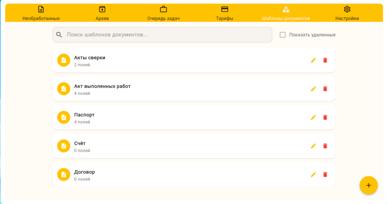Click trash icon for Акт выполненных работ

(325, 89)
